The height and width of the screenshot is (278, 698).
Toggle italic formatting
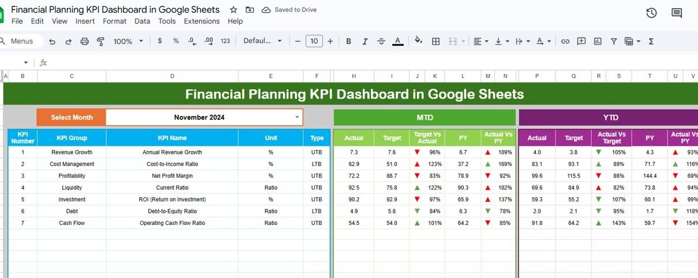tap(365, 42)
